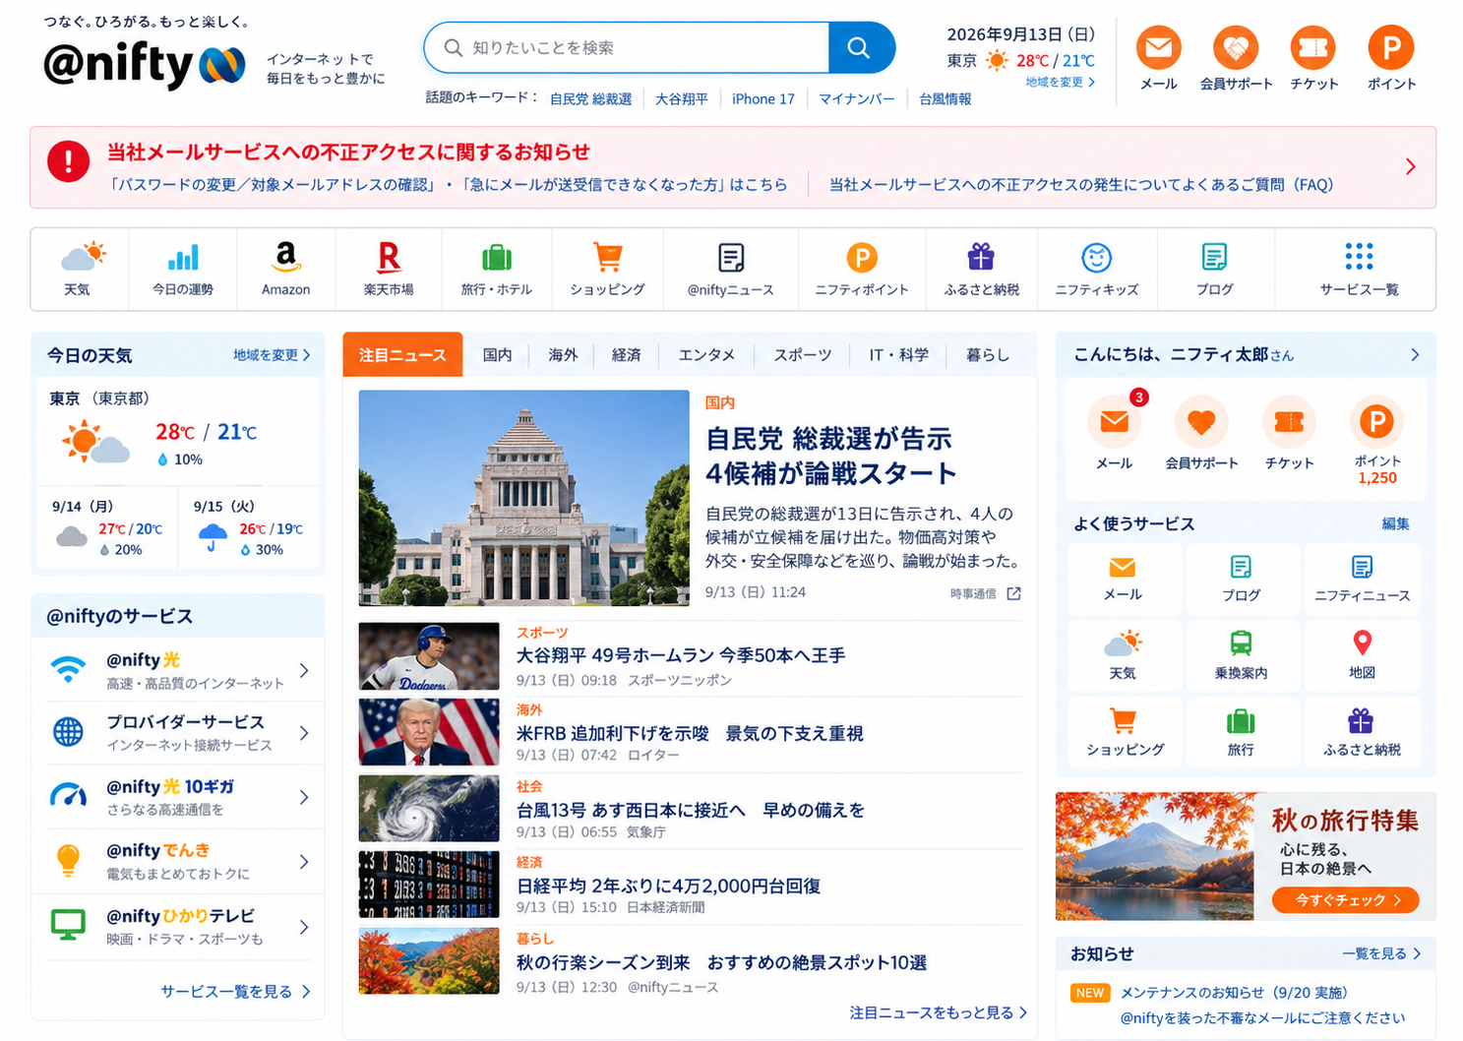Screen dimensions: 1463x1041
Task: Open @nifty光 service row chevron
Action: pos(304,670)
